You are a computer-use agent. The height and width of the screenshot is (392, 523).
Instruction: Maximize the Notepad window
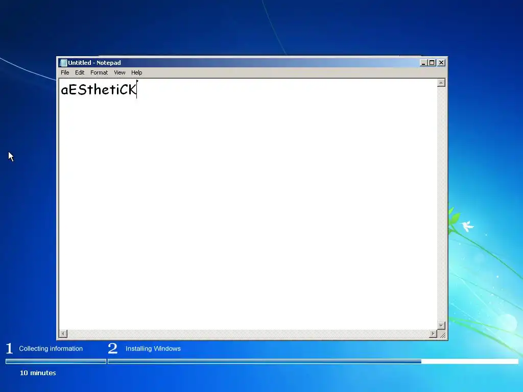pos(432,63)
